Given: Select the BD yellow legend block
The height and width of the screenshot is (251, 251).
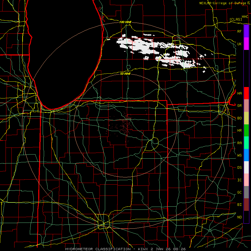Looking at the screenshot, I should [x=246, y=118].
